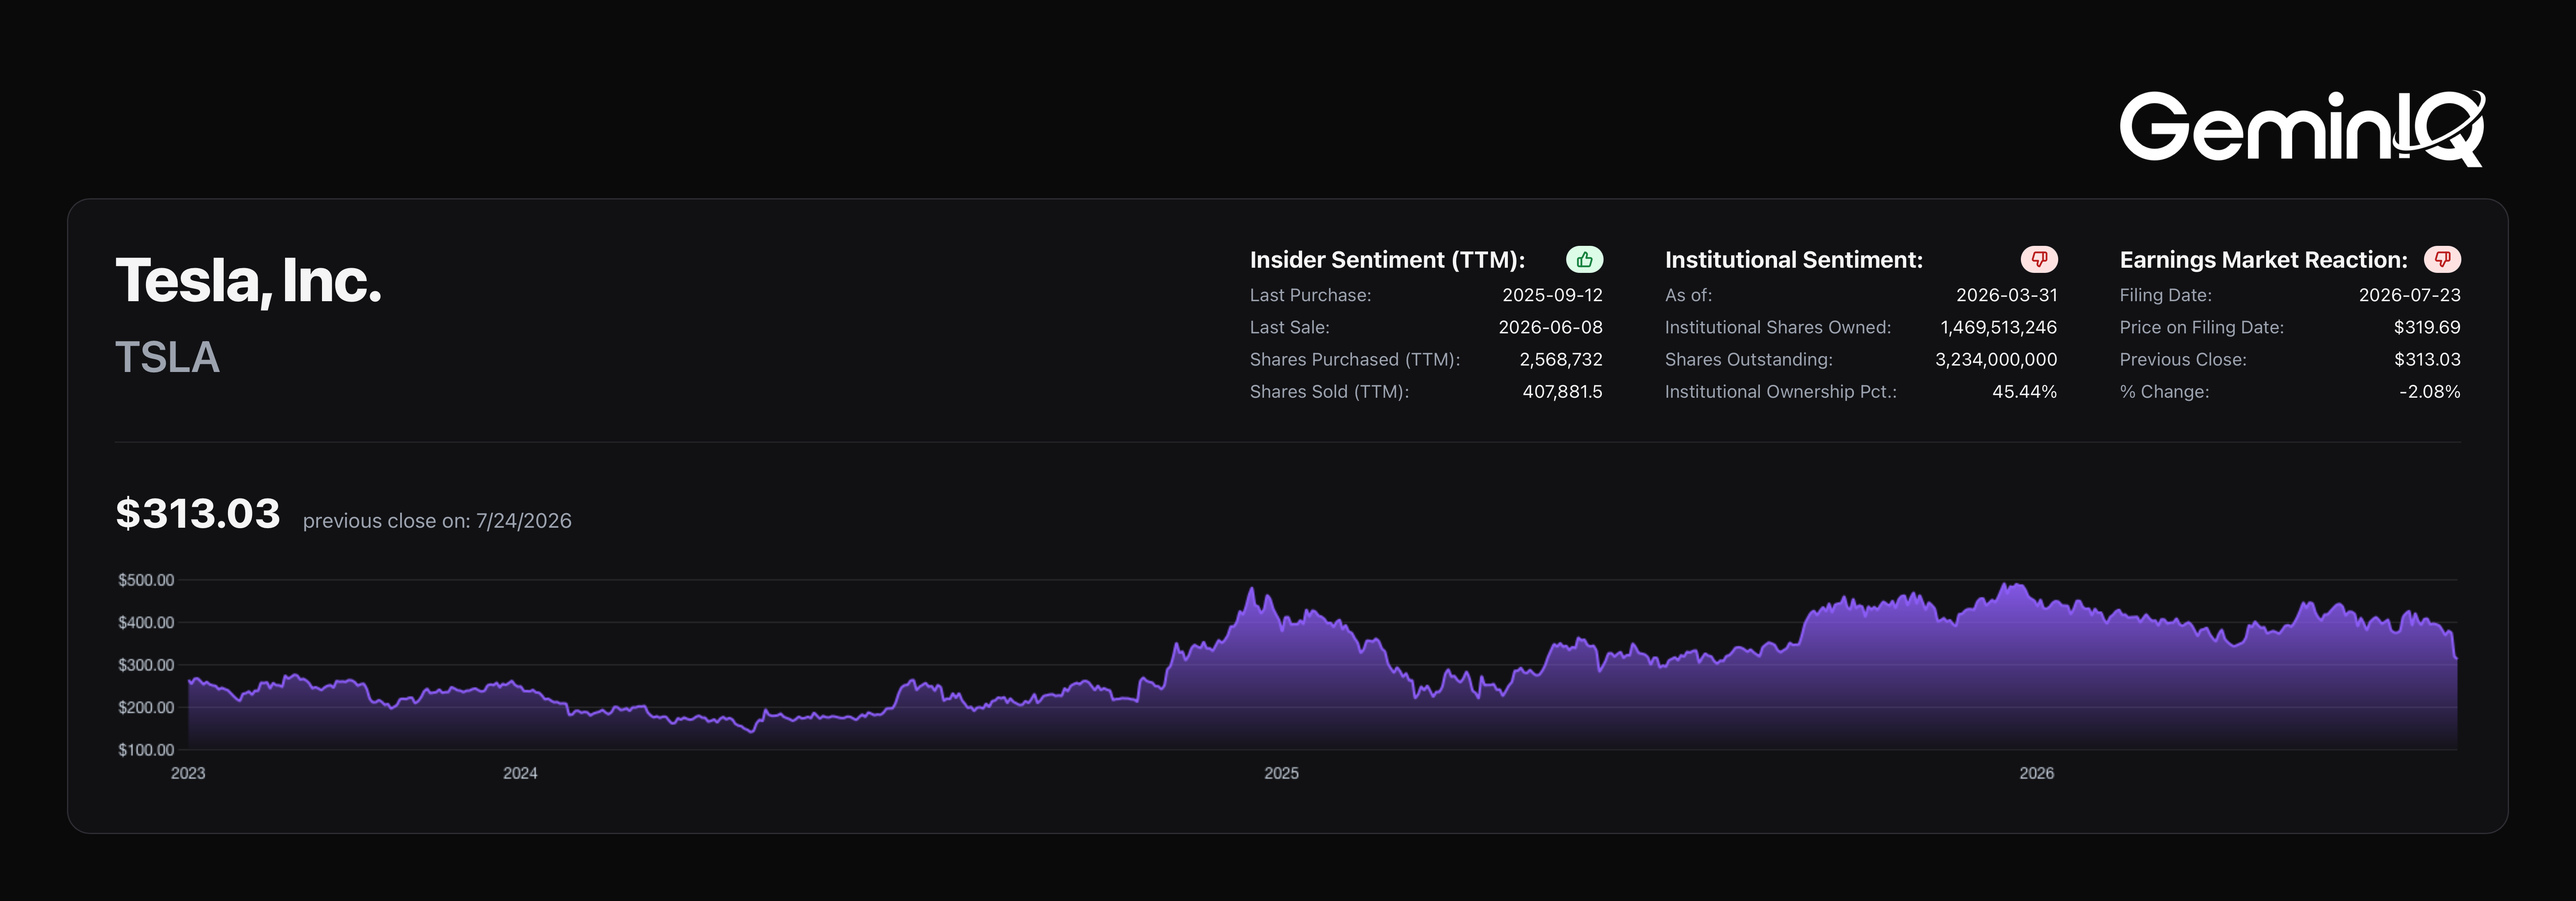
Task: Click Institutional Shares Owned value 1,469,513,246
Action: pyautogui.click(x=1999, y=328)
